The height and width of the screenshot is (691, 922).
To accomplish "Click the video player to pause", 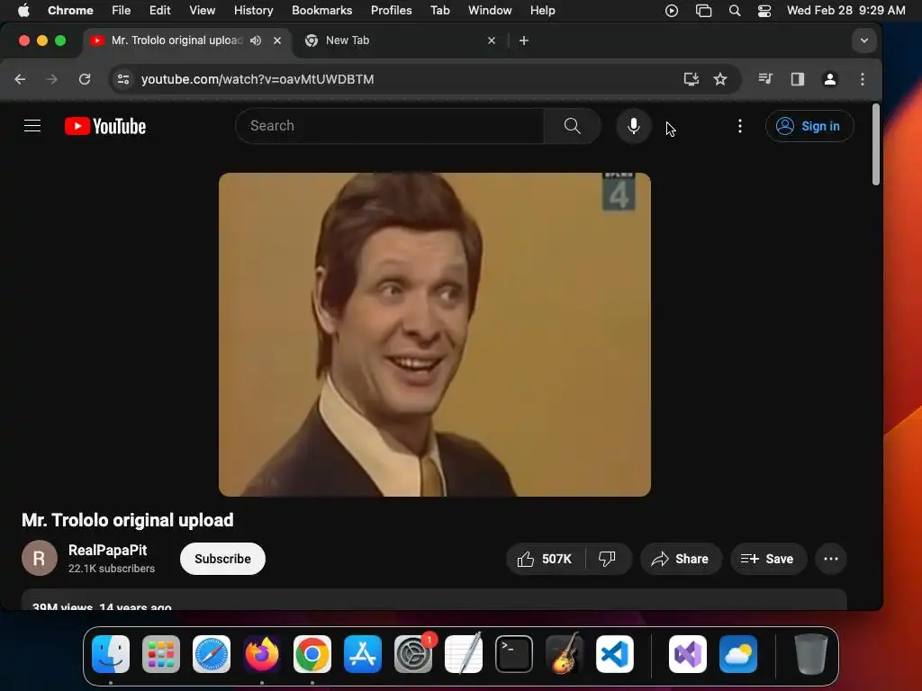I will pyautogui.click(x=435, y=335).
